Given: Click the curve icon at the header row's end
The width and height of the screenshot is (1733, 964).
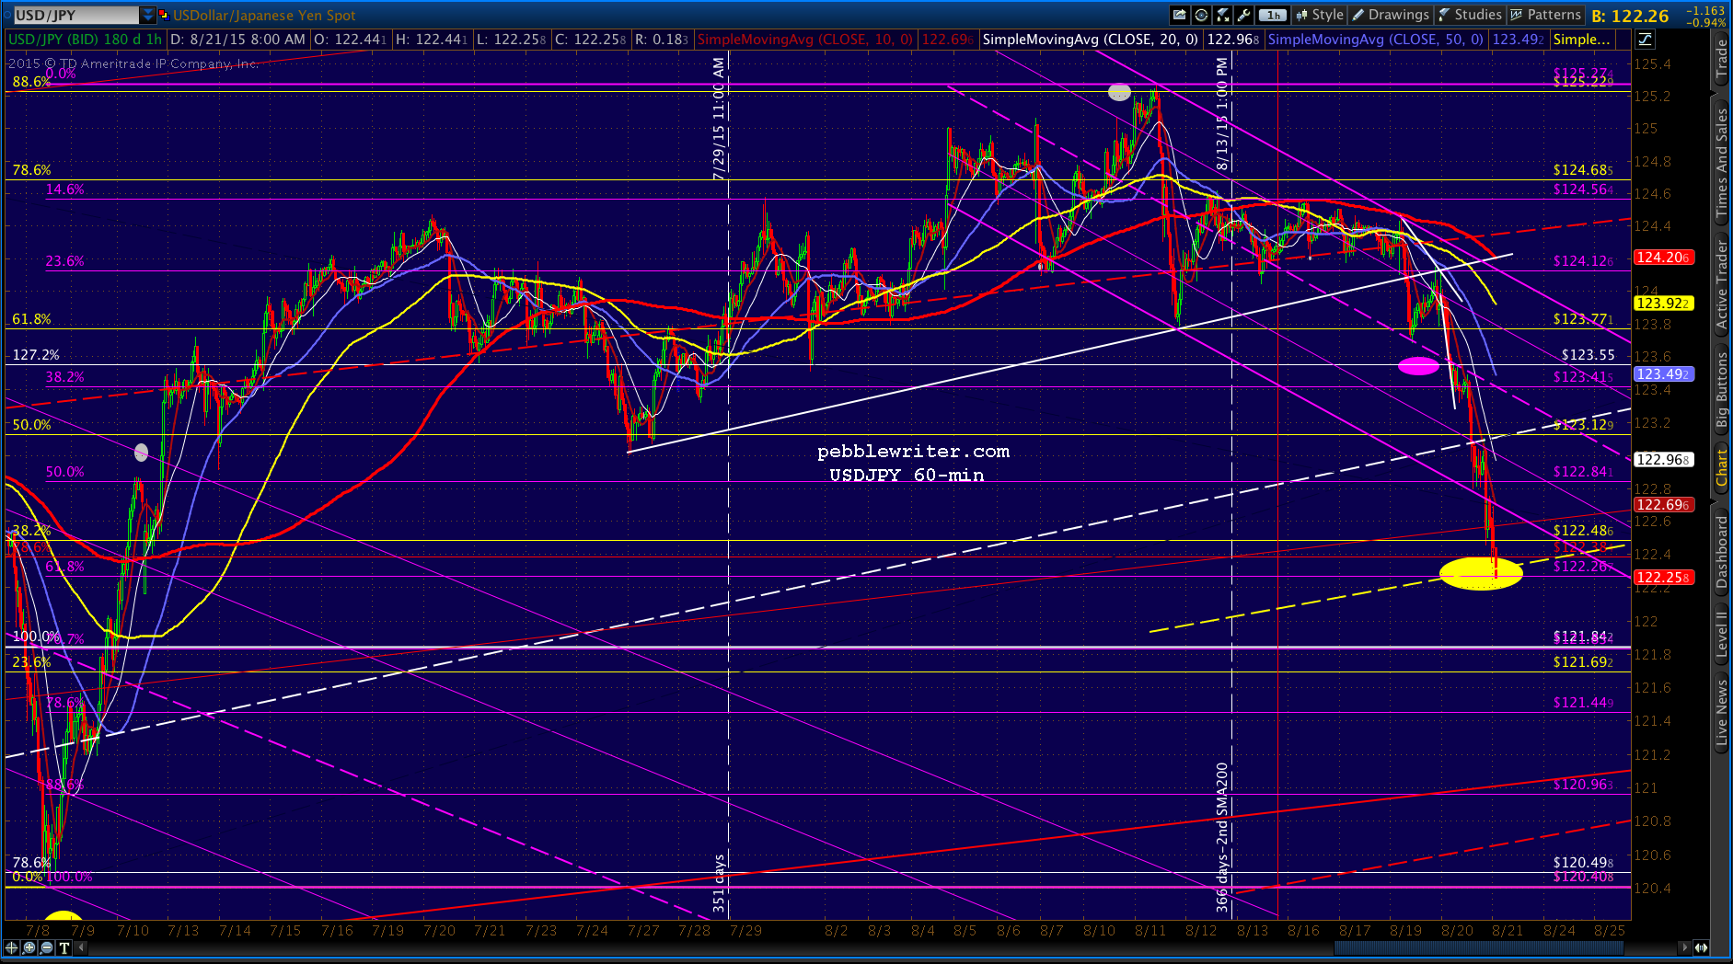Looking at the screenshot, I should tap(1644, 39).
